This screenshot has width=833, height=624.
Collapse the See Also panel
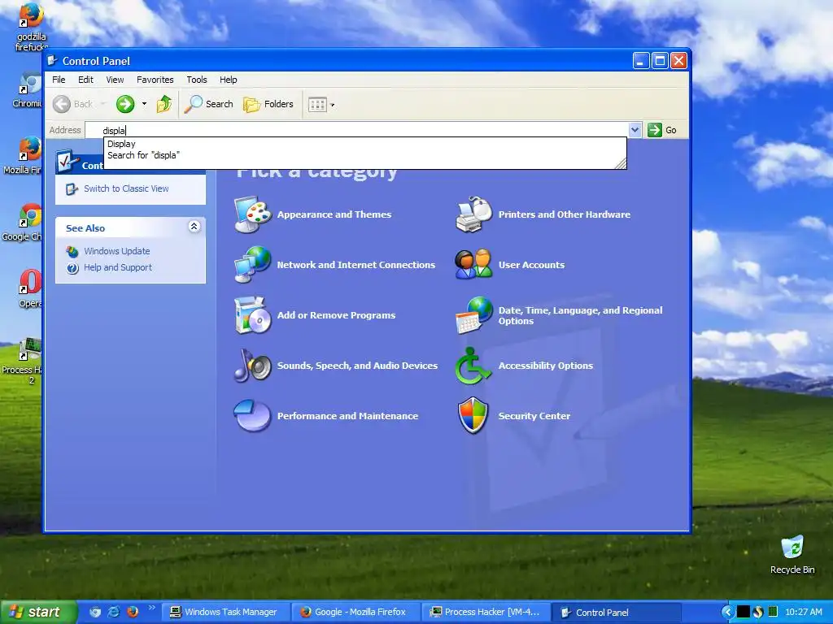194,227
